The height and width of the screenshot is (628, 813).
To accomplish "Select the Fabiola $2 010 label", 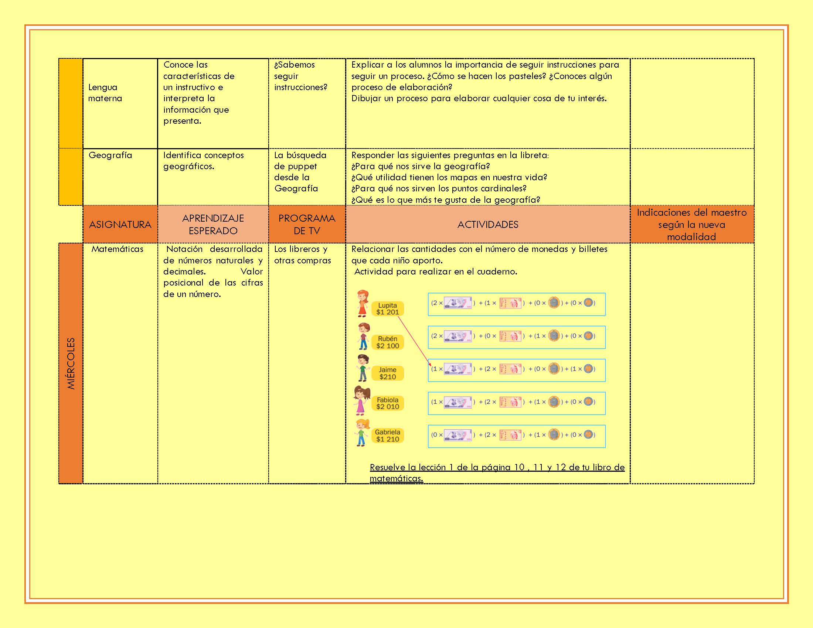I will (x=388, y=403).
